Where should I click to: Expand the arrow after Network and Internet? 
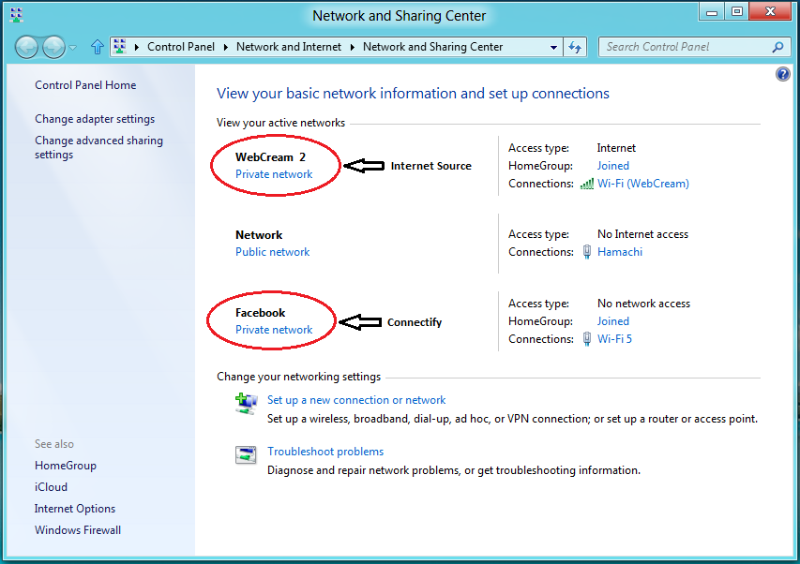[x=352, y=47]
